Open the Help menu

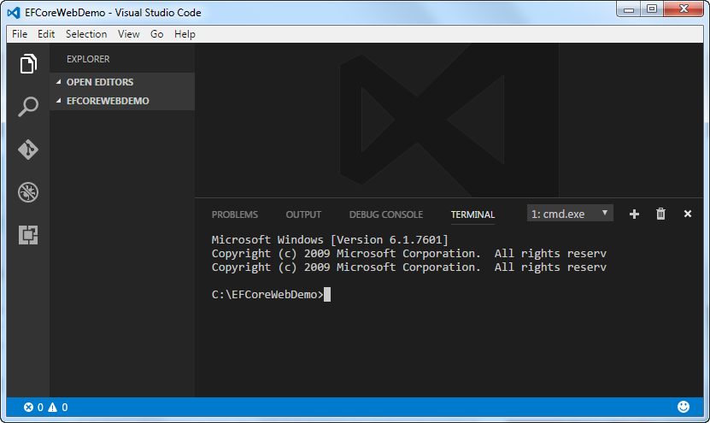185,34
